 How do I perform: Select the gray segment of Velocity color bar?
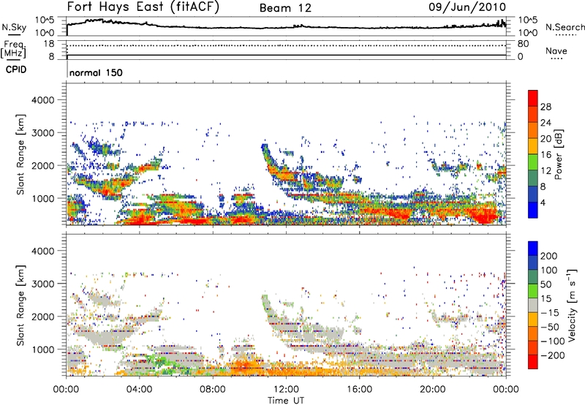[533, 306]
